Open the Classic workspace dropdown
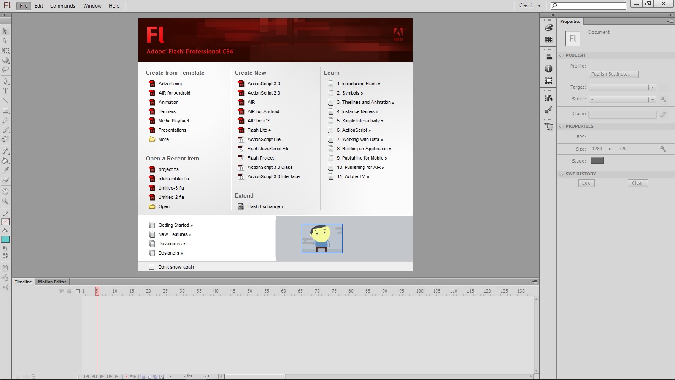This screenshot has width=675, height=380. (x=529, y=5)
